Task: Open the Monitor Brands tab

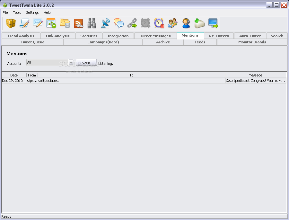Action: click(x=252, y=42)
